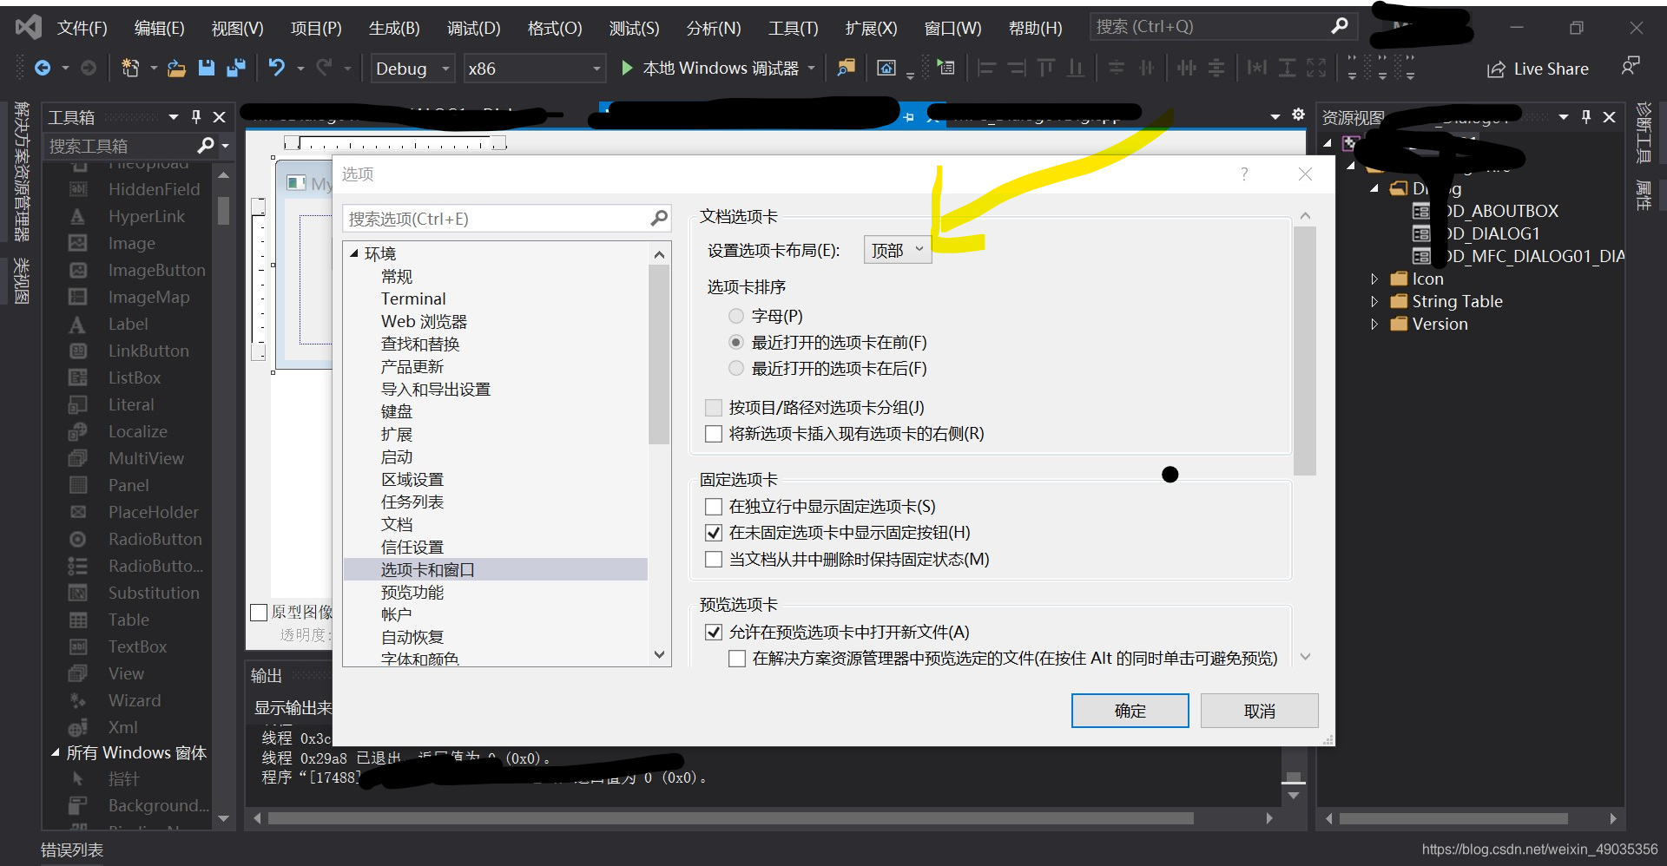Image resolution: width=1667 pixels, height=866 pixels.
Task: Click the editor tab settings gear icon
Action: pos(1298,115)
